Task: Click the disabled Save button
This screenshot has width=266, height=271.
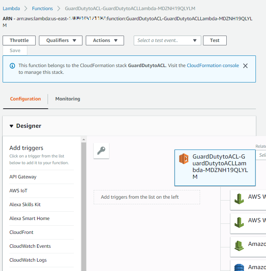Action: [15, 51]
